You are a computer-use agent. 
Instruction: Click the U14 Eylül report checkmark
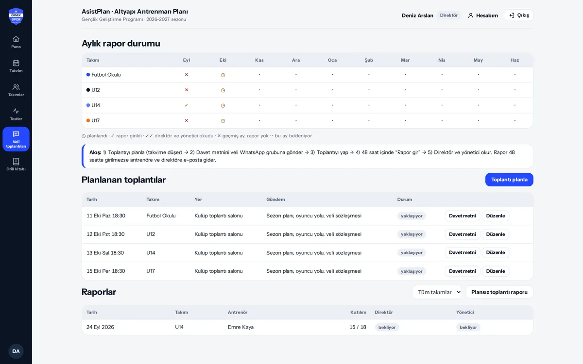tap(187, 105)
